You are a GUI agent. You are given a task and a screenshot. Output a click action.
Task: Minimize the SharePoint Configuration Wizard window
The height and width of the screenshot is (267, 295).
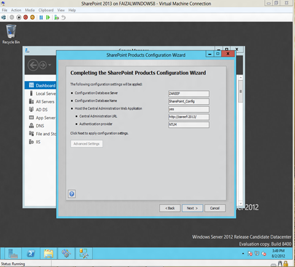pos(210,54)
